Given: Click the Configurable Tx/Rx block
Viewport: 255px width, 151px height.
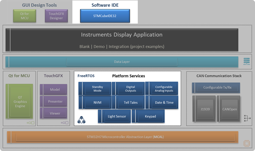Looking at the screenshot, I should [216, 87].
